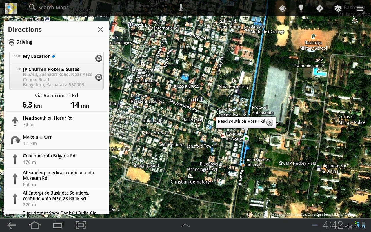
Task: Open the overflow menu icon
Action: point(360,8)
